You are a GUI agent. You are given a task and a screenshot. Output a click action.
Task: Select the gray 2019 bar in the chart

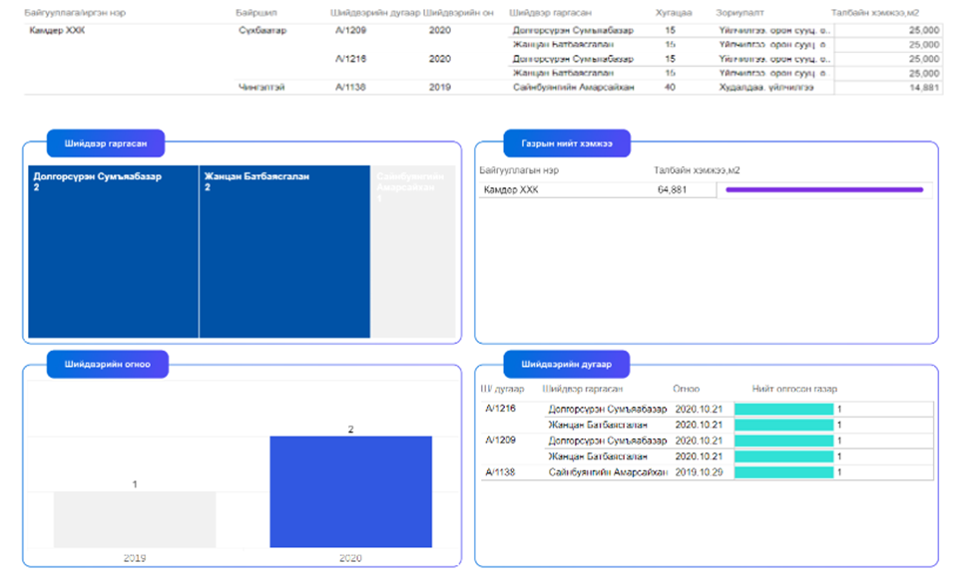click(x=135, y=519)
